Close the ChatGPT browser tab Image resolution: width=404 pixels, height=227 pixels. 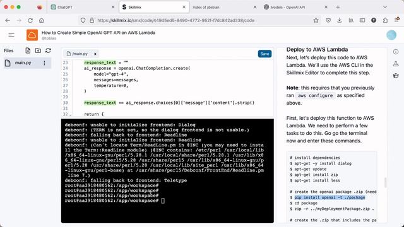pos(113,7)
